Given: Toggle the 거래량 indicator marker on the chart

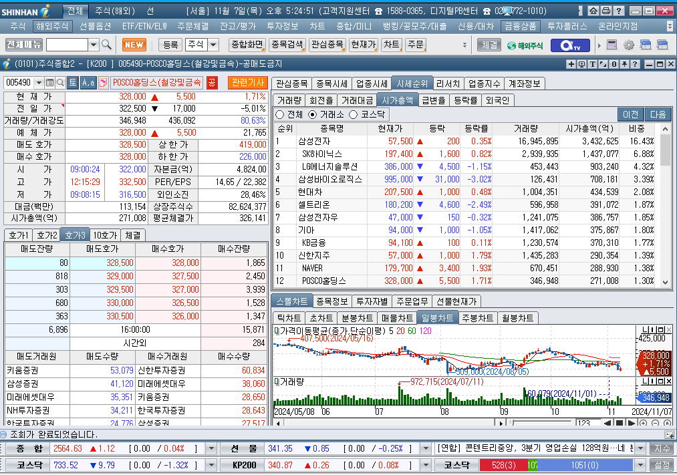Looking at the screenshot, I should pyautogui.click(x=276, y=382).
